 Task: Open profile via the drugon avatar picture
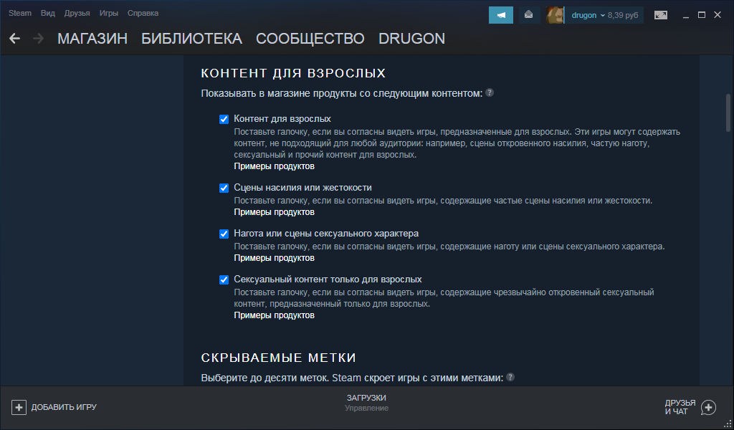556,14
